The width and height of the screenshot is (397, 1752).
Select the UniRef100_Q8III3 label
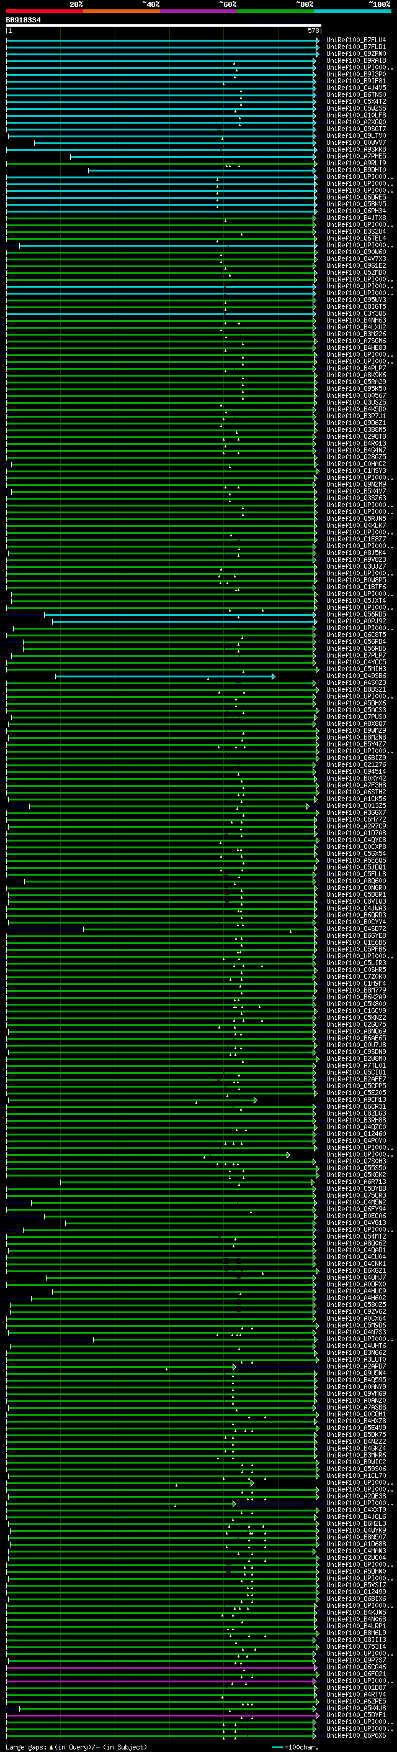click(356, 1640)
